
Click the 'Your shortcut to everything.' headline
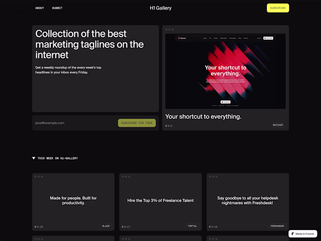(x=203, y=116)
